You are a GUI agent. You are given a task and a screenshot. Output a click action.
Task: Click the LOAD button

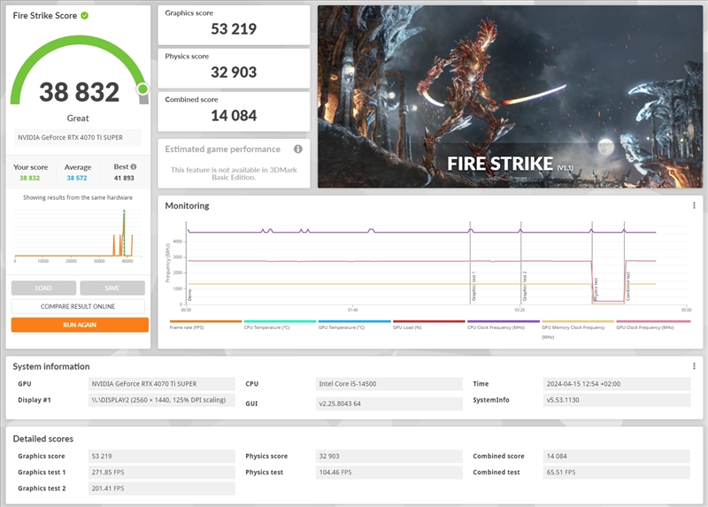pos(43,288)
